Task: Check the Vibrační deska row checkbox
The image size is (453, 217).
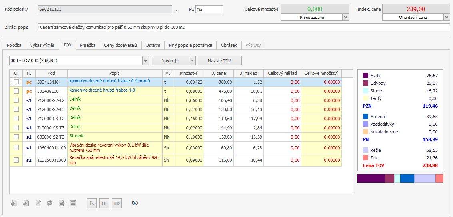Action: (x=16, y=147)
